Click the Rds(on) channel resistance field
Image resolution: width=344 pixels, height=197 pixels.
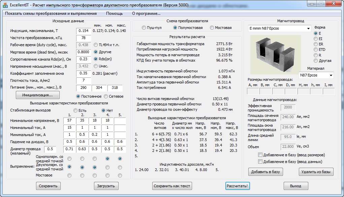tap(84, 59)
